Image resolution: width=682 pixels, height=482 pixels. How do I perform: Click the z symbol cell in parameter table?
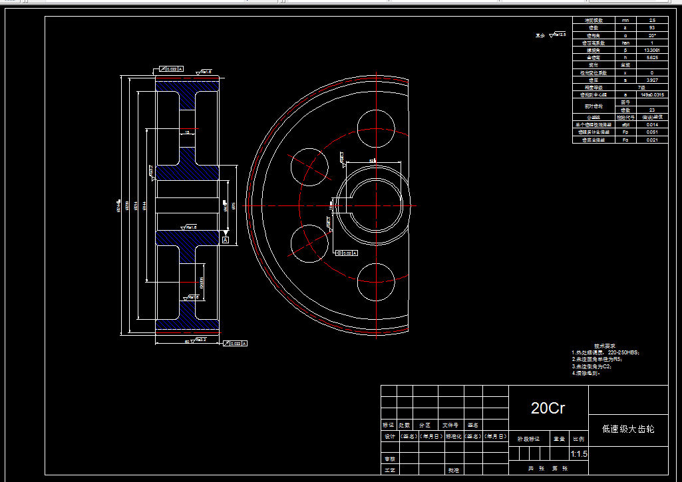click(x=625, y=28)
